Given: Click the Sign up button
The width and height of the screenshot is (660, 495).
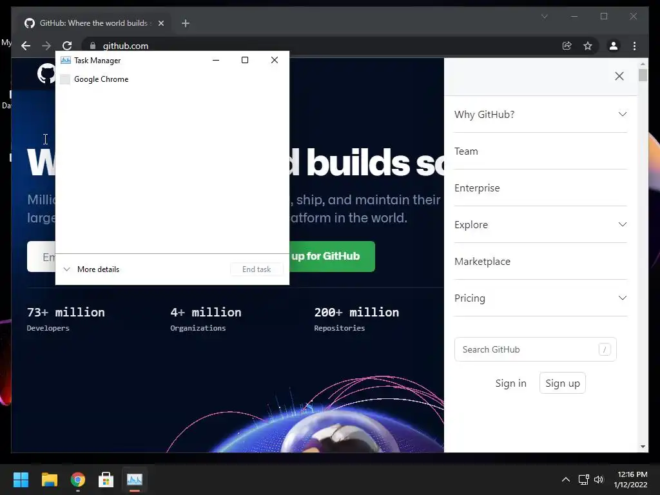Looking at the screenshot, I should tap(562, 383).
